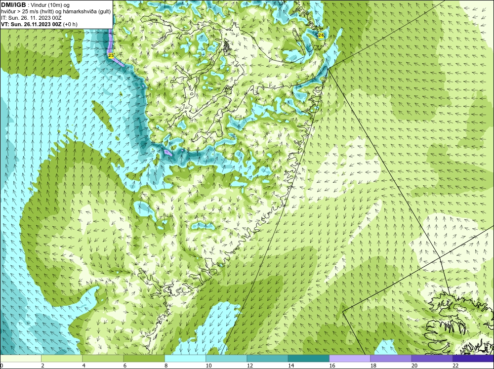The width and height of the screenshot is (494, 369).
Task: Select the 6–8 m/s olive green legend swatch
Action: pyautogui.click(x=144, y=358)
